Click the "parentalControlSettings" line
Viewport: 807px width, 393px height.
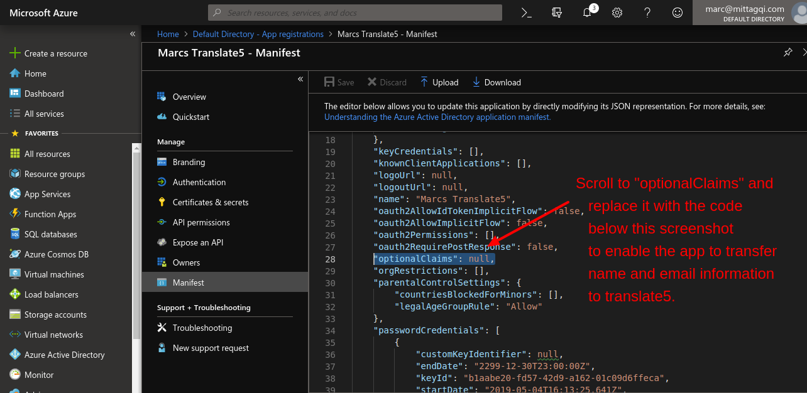pyautogui.click(x=447, y=283)
